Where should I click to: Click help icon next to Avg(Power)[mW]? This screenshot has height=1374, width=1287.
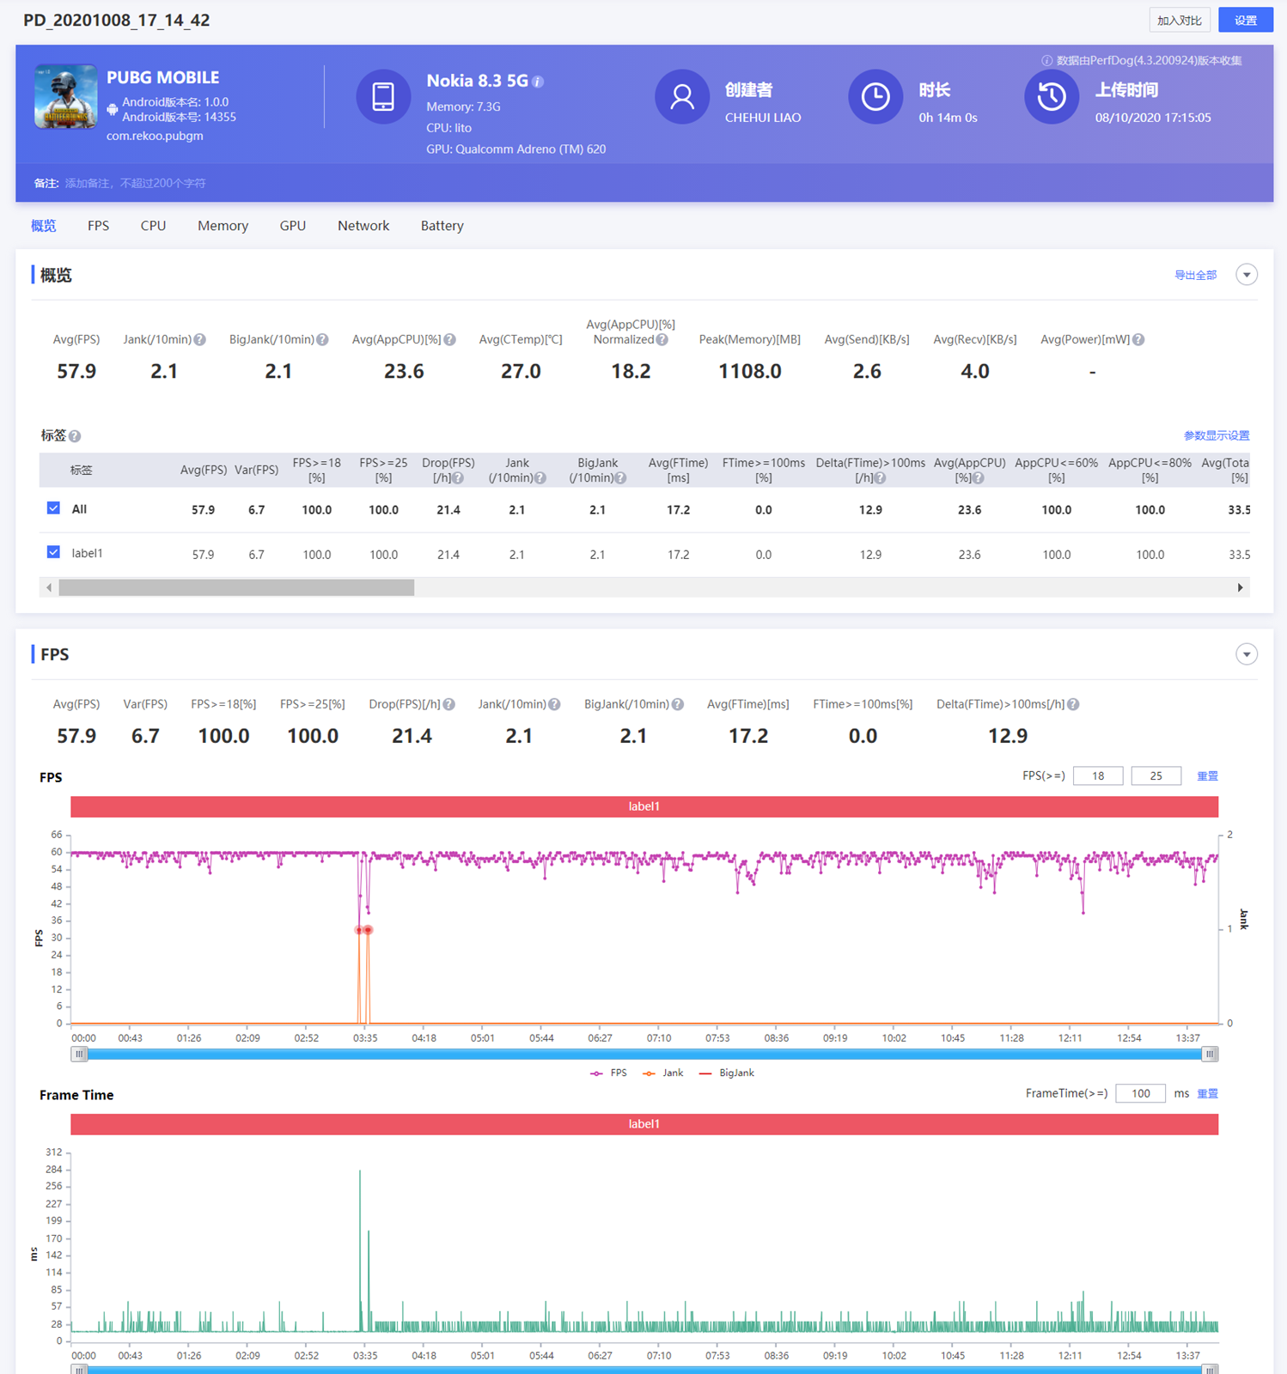(x=1138, y=340)
